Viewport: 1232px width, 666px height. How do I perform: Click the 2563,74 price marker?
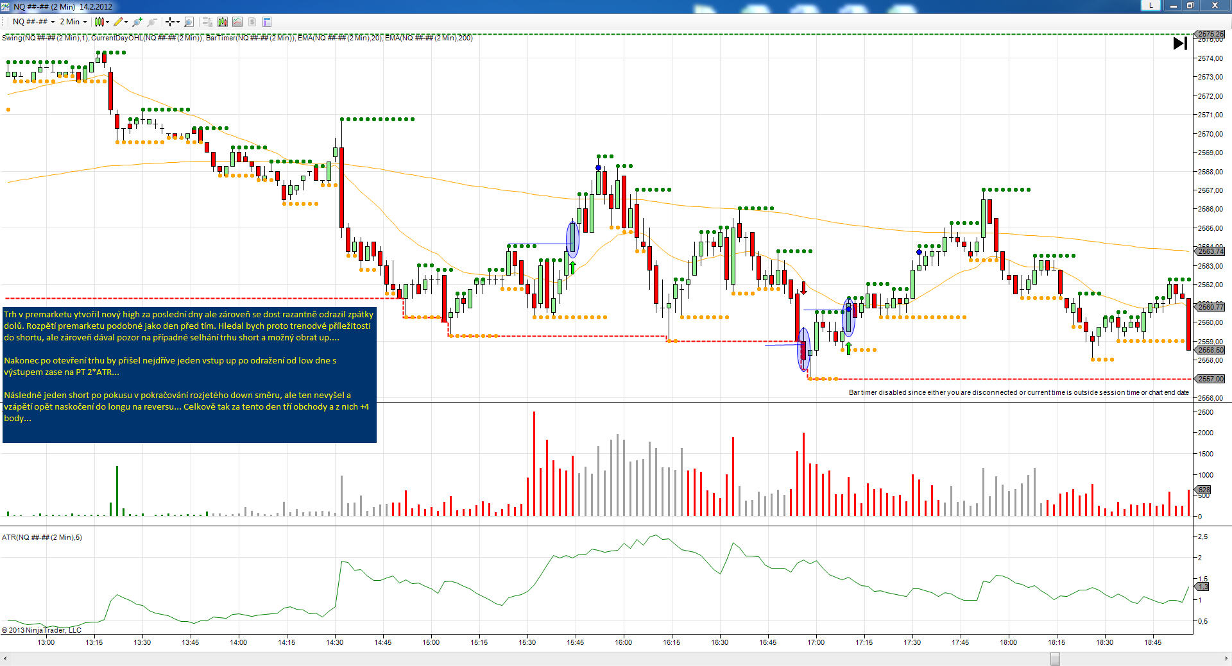[1210, 251]
